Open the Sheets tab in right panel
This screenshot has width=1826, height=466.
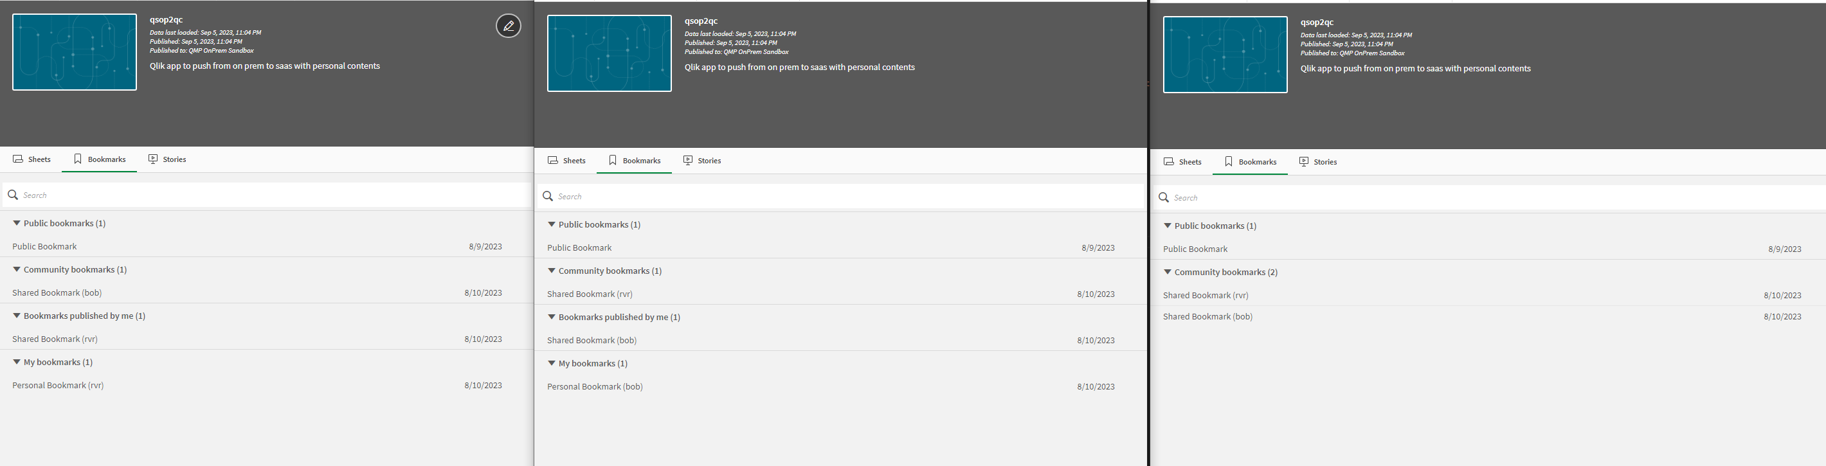[x=1183, y=162]
